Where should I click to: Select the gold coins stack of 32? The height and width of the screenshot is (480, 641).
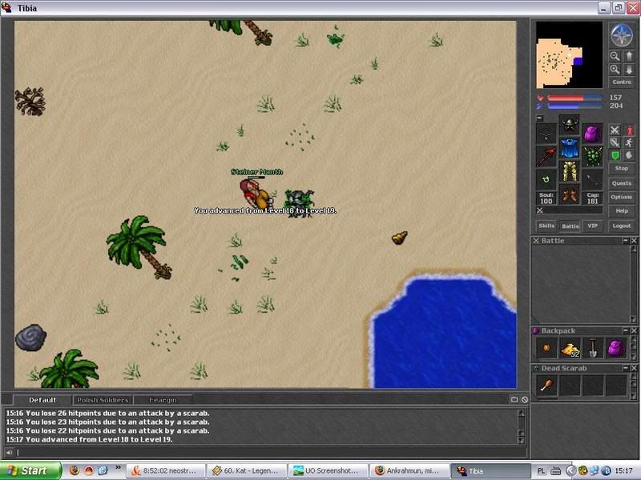pyautogui.click(x=570, y=348)
